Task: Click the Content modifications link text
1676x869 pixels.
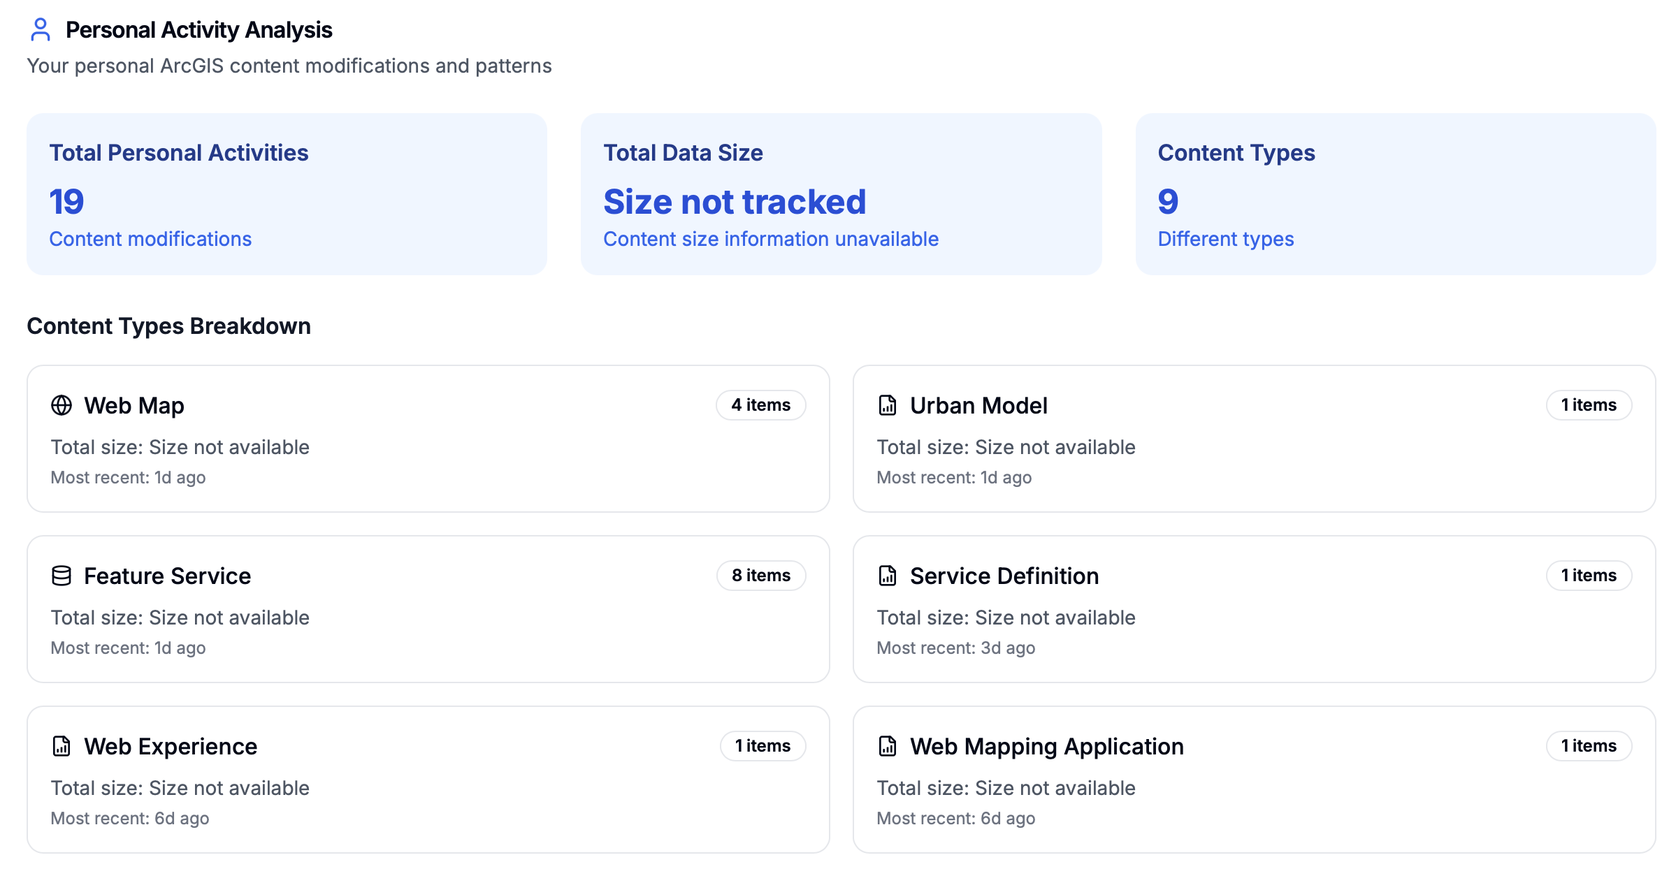Action: coord(150,239)
